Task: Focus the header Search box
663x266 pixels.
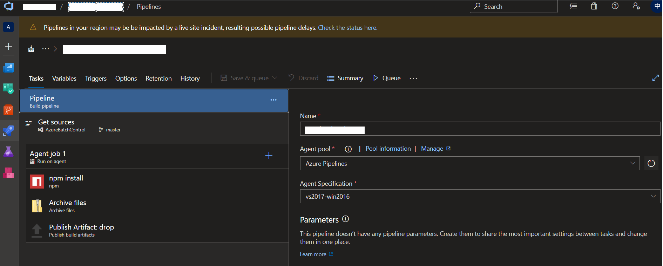Action: [x=513, y=6]
